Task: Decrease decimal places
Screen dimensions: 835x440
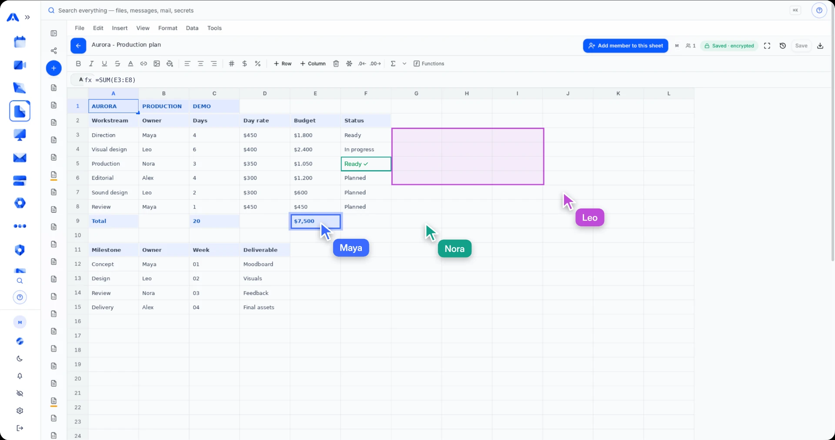Action: click(x=362, y=64)
